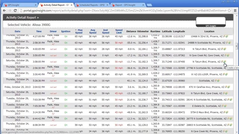
Task: Sort by the Runtime column header
Action: point(155,31)
